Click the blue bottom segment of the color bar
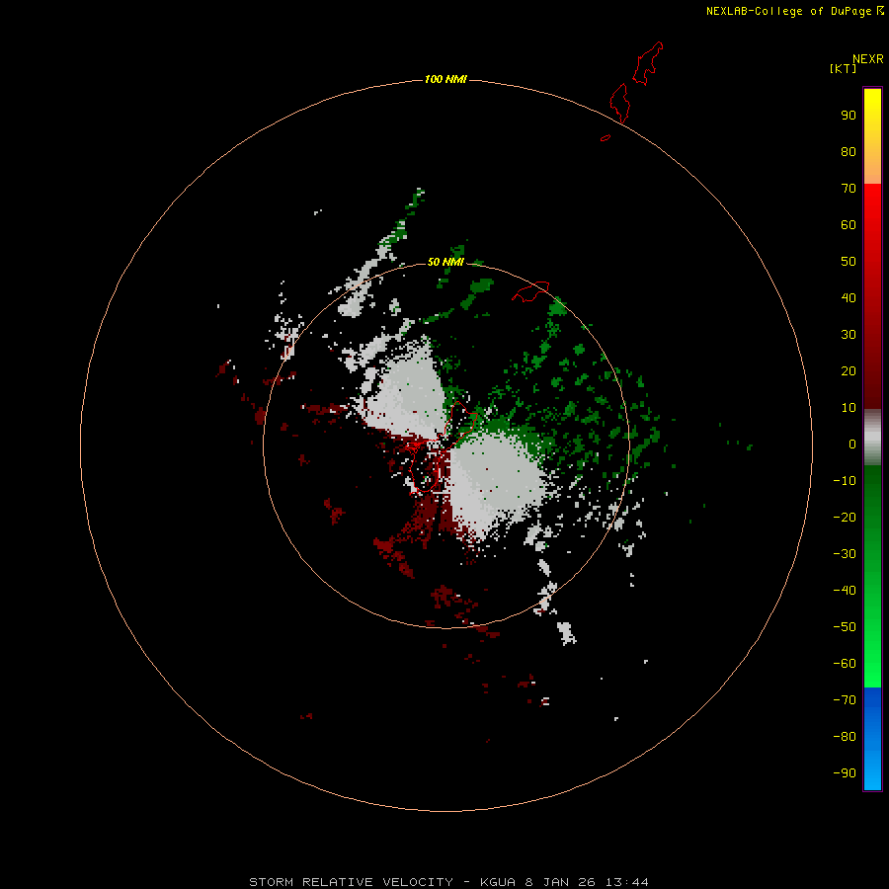 click(x=872, y=739)
